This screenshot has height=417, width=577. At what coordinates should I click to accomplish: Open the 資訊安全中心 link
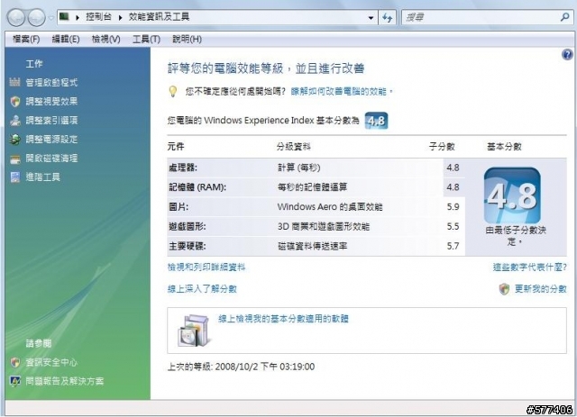[x=51, y=363]
